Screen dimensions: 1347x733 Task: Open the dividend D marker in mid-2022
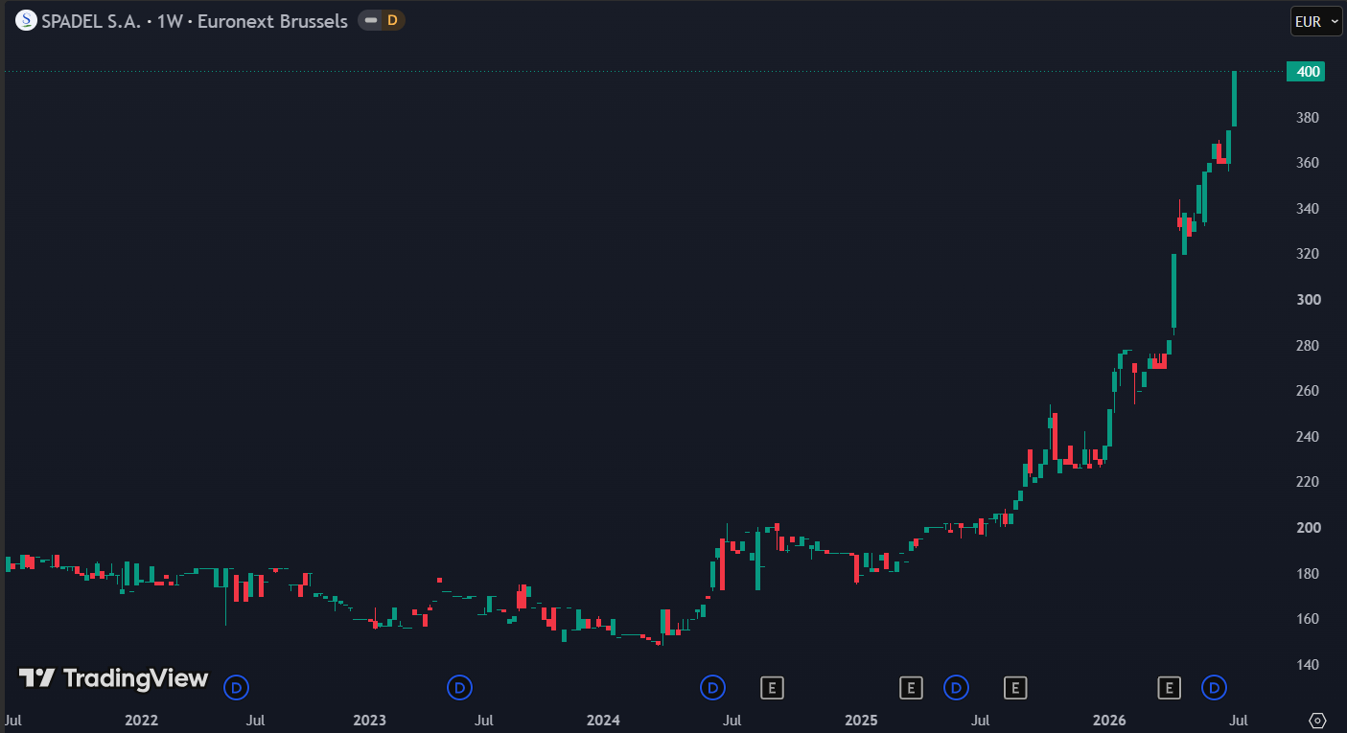[x=236, y=687]
